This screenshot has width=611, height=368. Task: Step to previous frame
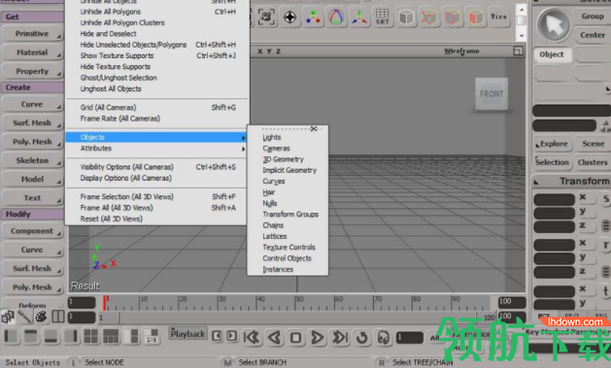click(217, 336)
